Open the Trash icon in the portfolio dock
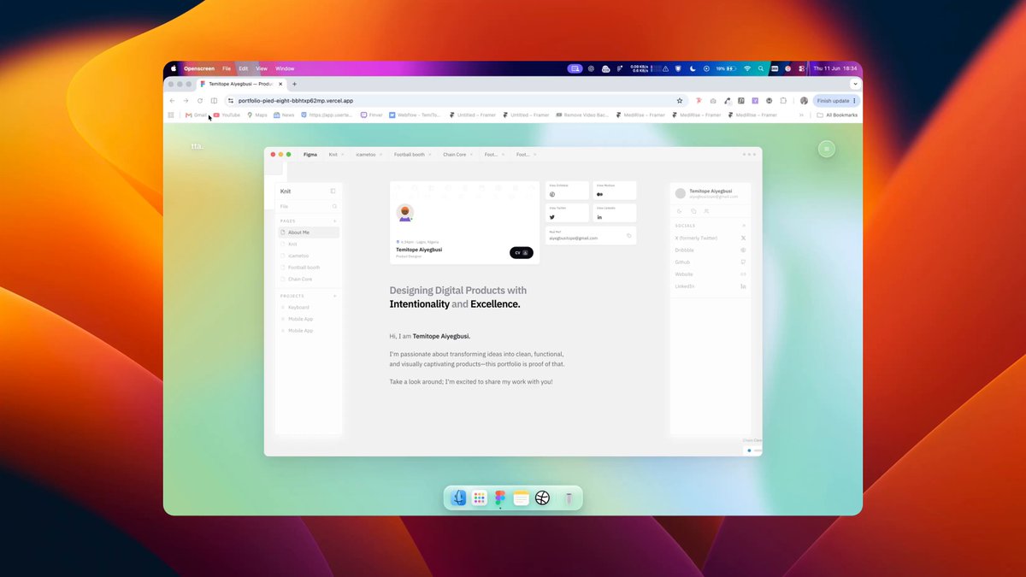The image size is (1026, 577). pos(569,498)
